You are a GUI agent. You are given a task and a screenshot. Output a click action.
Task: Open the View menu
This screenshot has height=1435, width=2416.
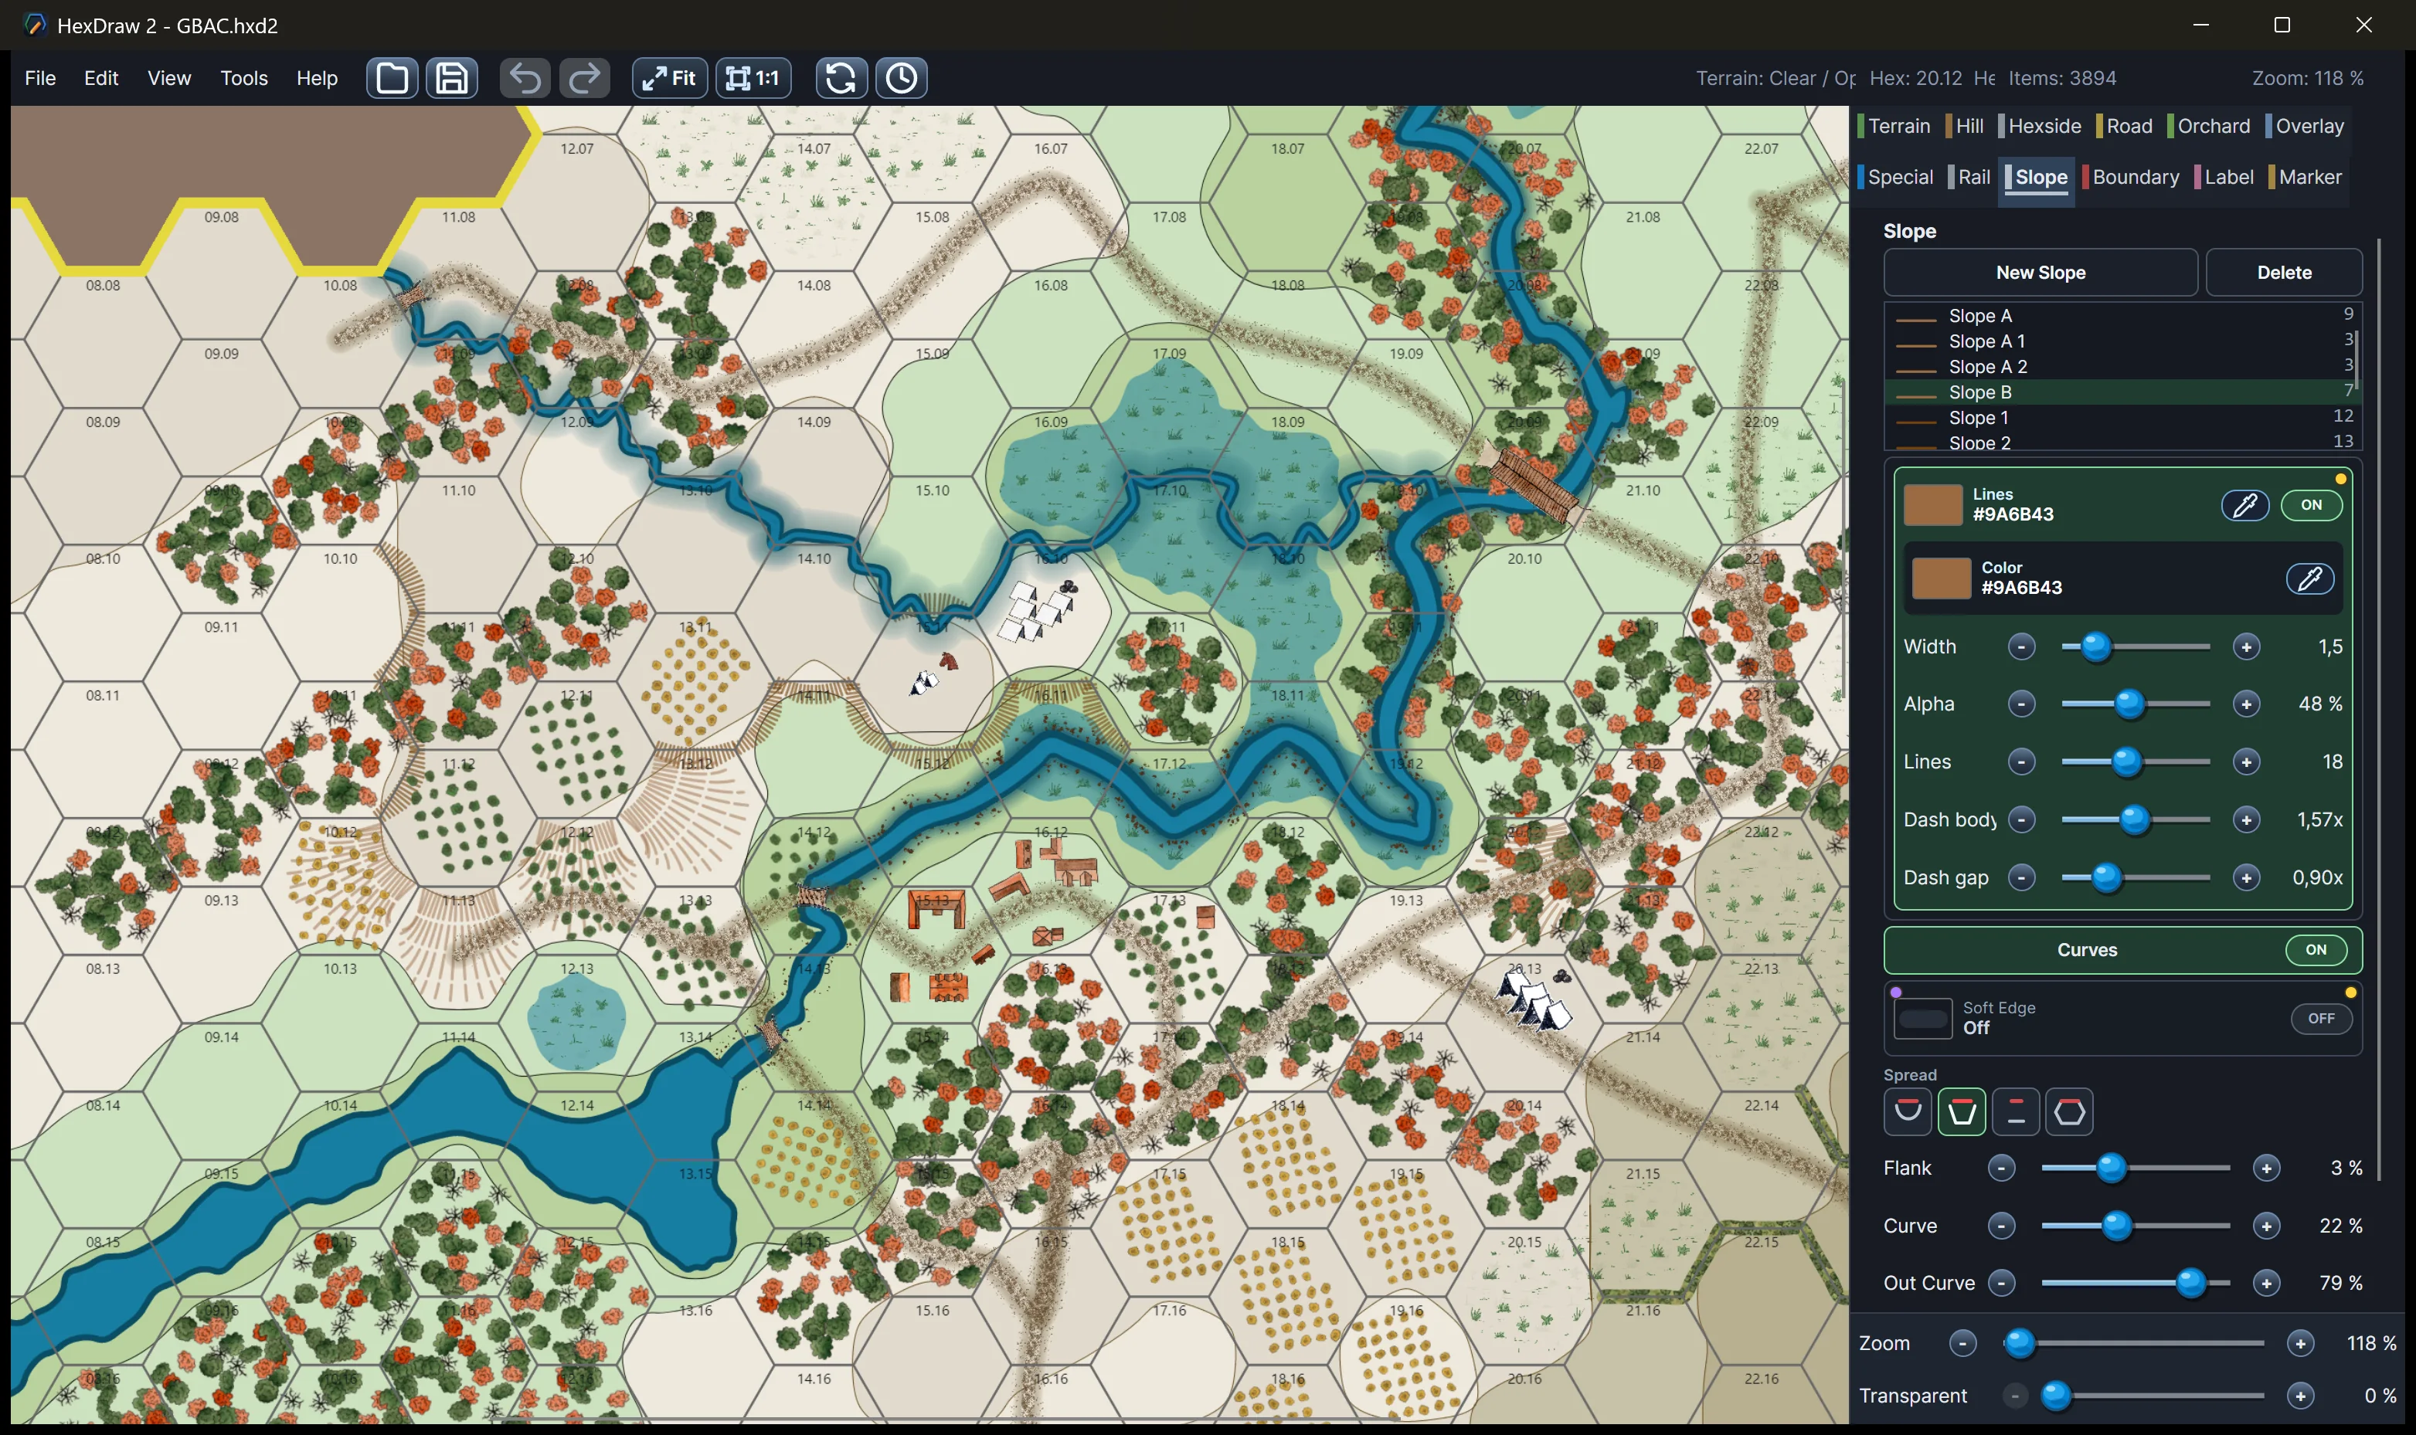(x=169, y=78)
